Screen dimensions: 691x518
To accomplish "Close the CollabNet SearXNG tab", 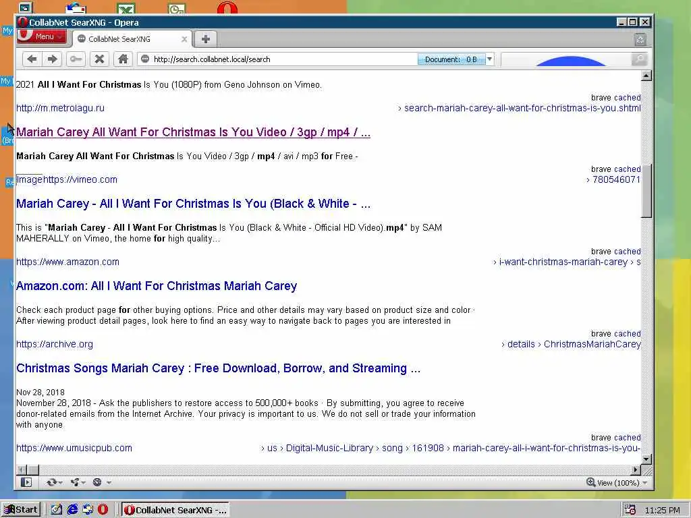I will point(184,39).
